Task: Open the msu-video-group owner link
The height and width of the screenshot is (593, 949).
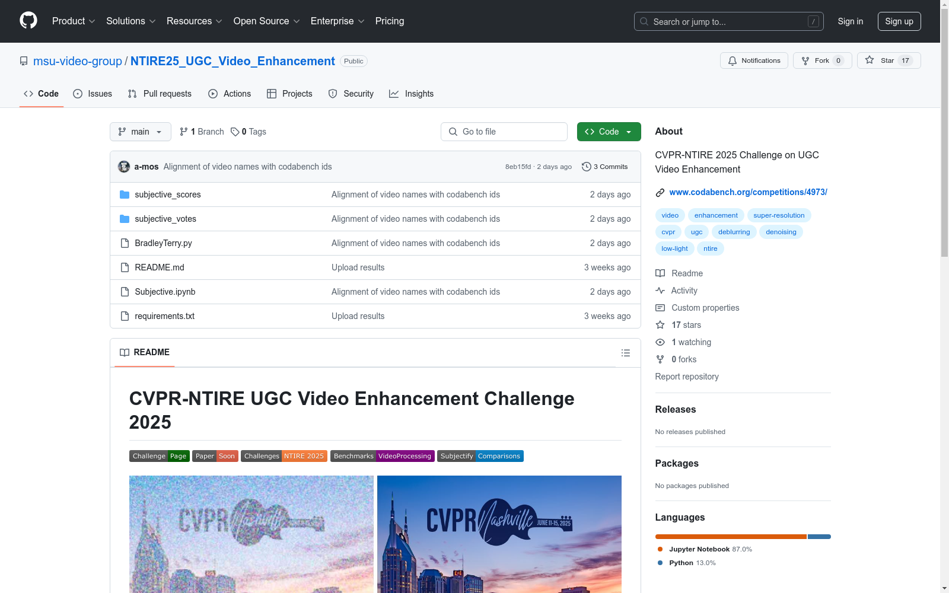Action: click(x=78, y=61)
